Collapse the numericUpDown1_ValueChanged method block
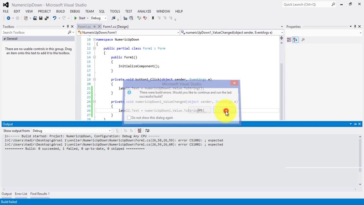 [x=94, y=102]
